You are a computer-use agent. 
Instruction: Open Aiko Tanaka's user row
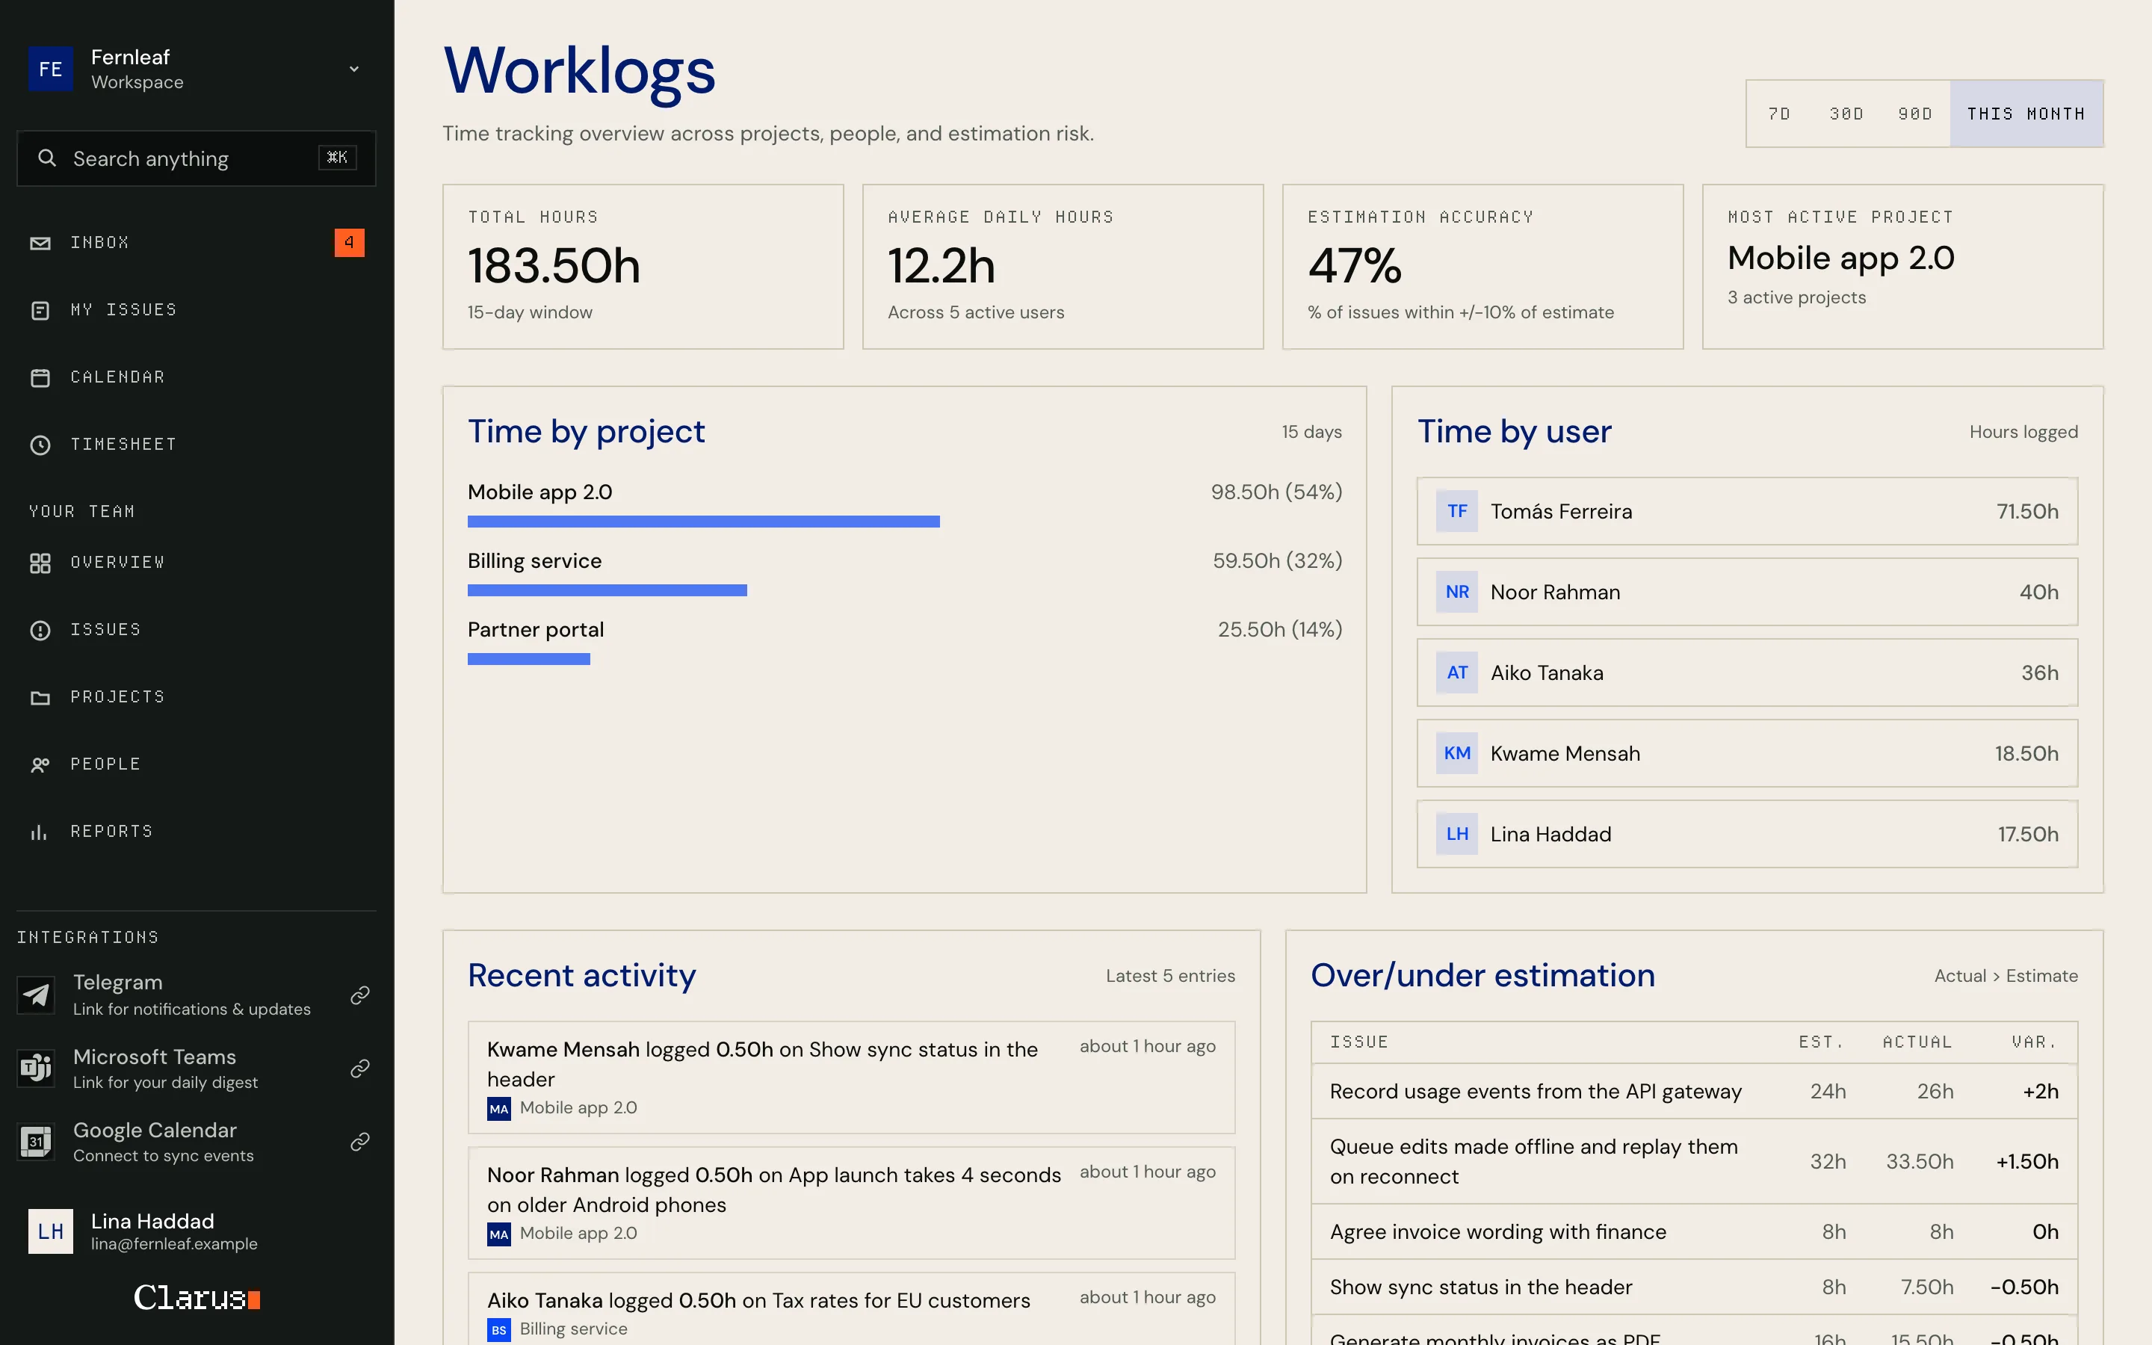click(x=1748, y=672)
